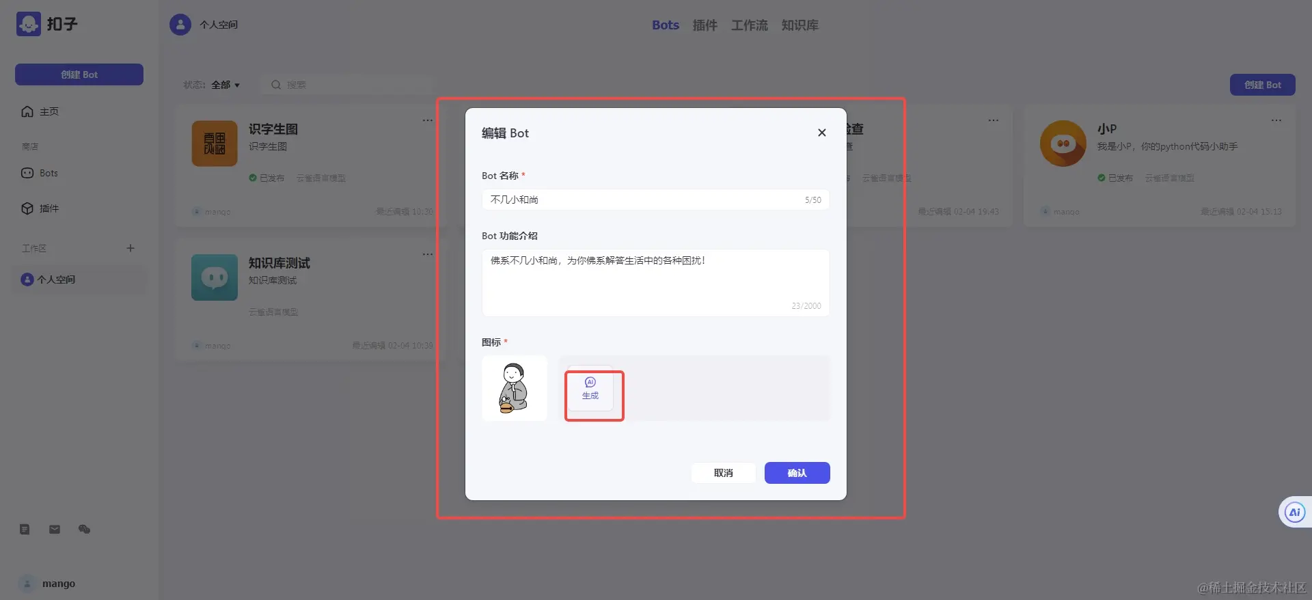Switch to the Bots top tab
Viewport: 1312px width, 600px height.
[665, 25]
